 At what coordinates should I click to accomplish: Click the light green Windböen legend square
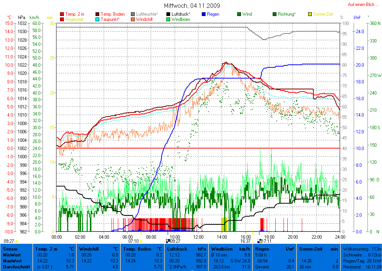169,19
